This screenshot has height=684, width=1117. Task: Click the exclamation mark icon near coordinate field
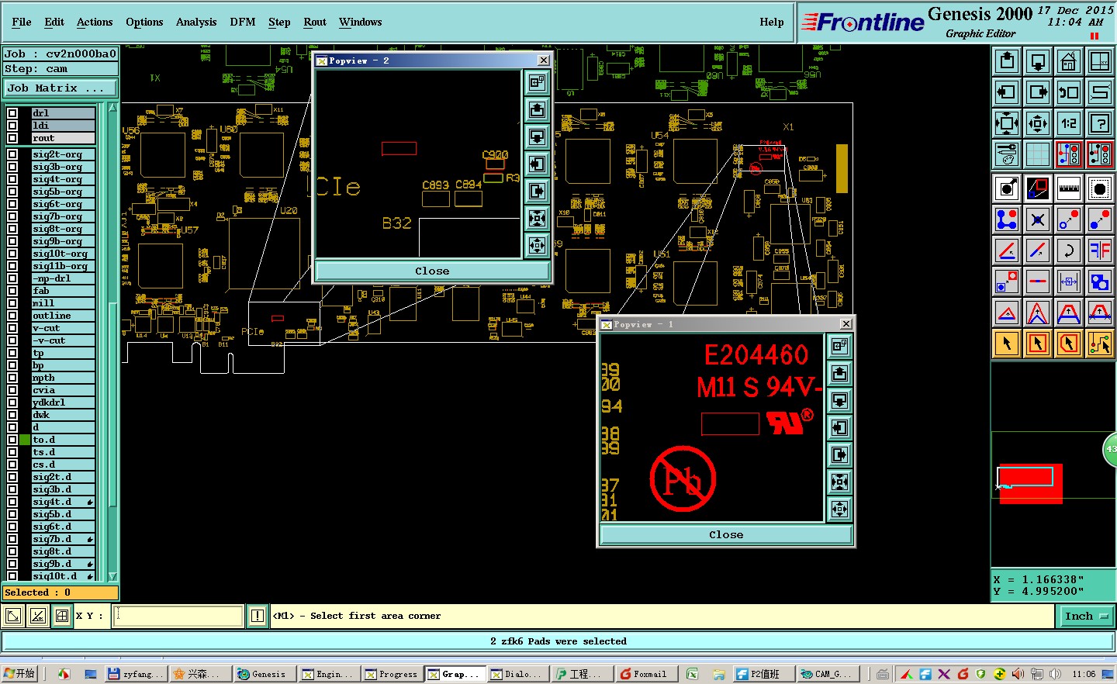coord(258,616)
